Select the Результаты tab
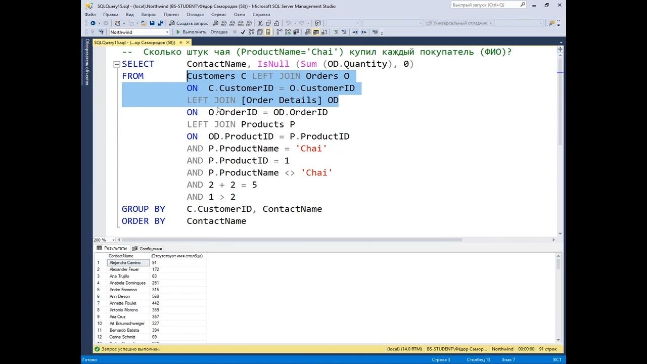The image size is (647, 364). (113, 248)
